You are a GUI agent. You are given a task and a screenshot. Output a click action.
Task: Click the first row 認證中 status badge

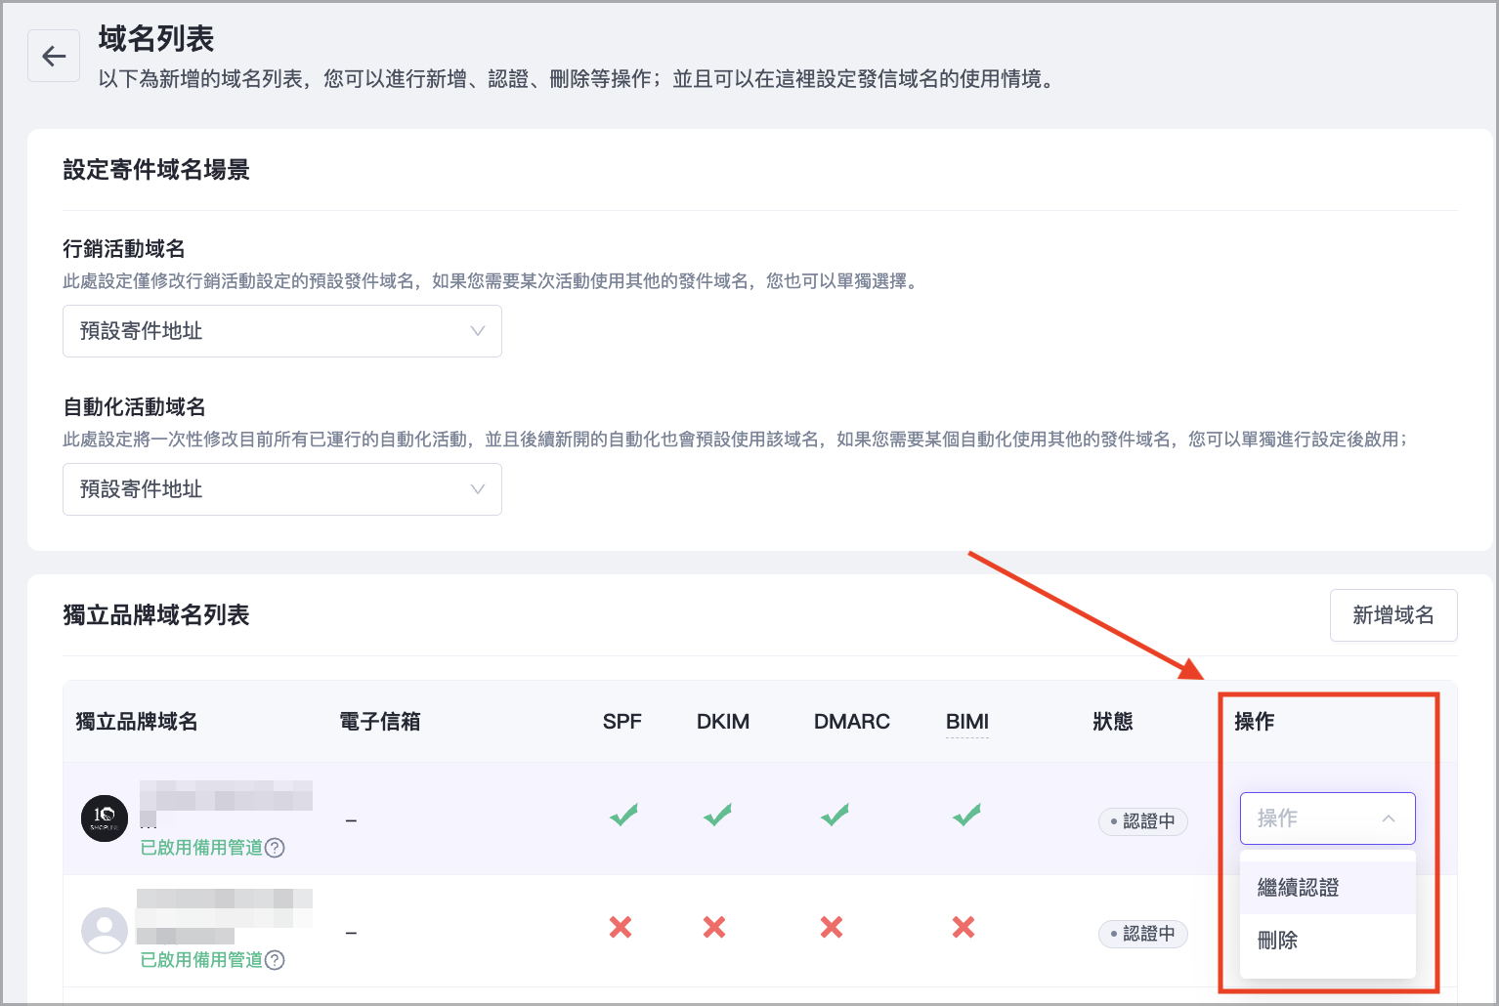(1143, 821)
